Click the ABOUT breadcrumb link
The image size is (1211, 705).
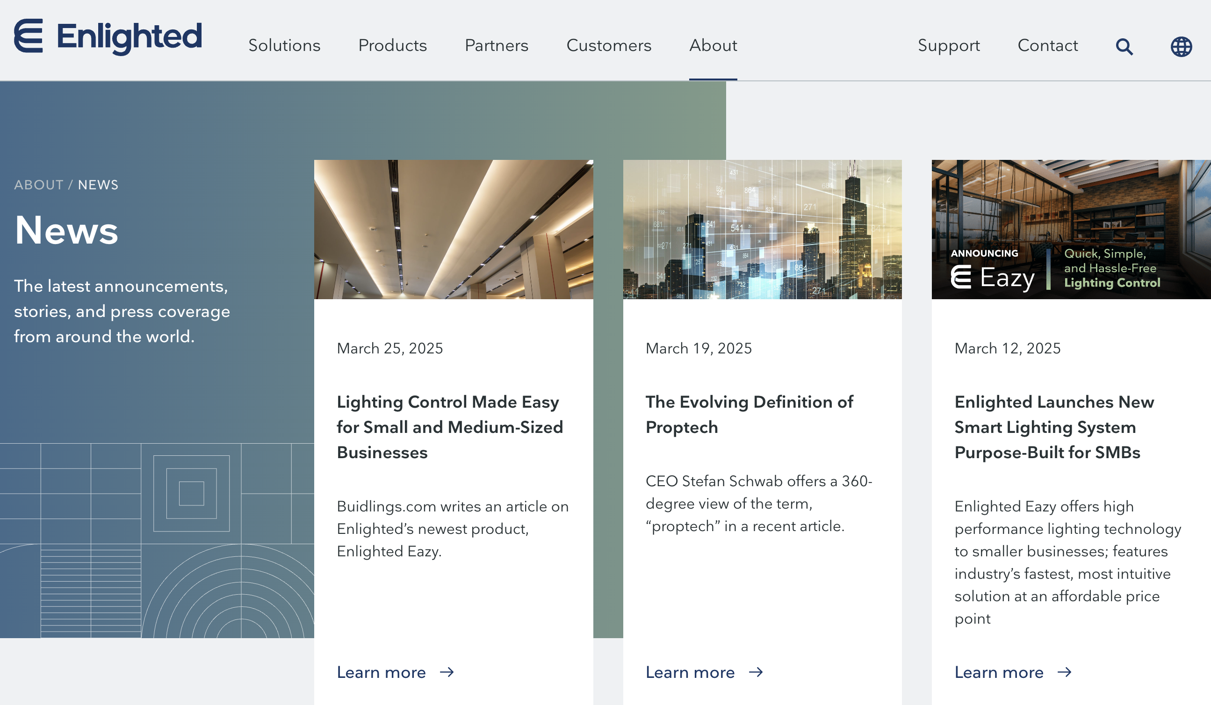(38, 185)
